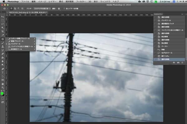Viewport: 187px width, 124px height.
Task: Set history brush source at history パッチツール state
Action: point(155,21)
